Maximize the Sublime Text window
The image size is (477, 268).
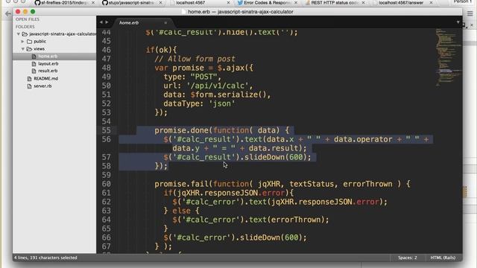coord(33,12)
